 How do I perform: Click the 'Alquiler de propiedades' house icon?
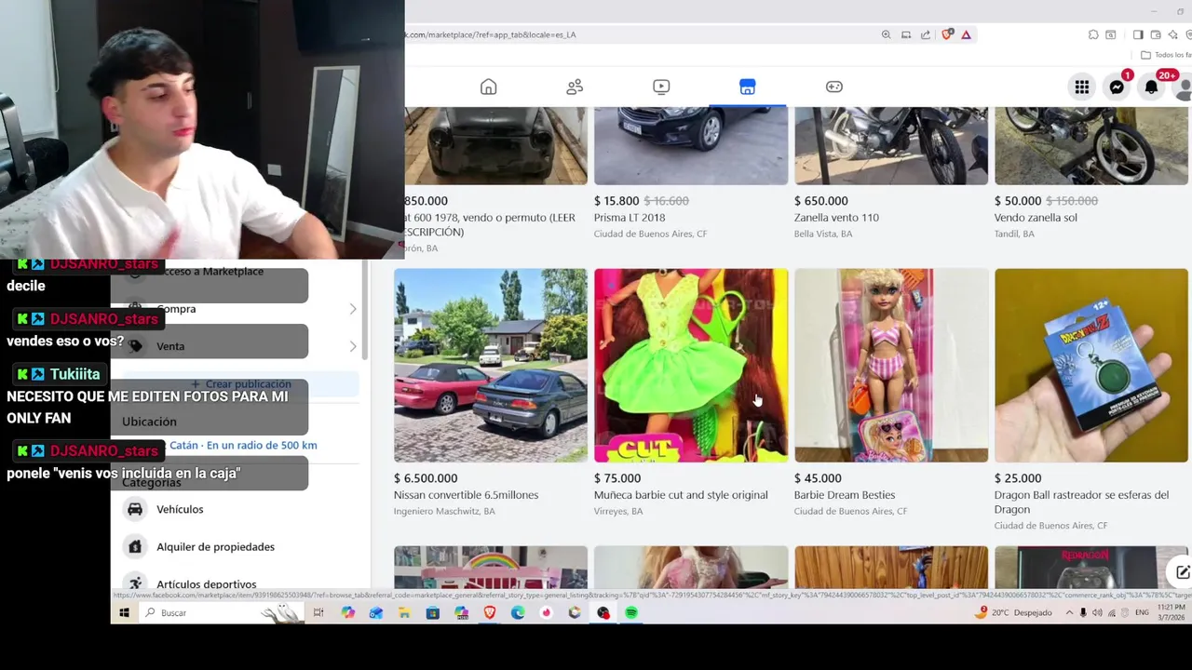[x=135, y=546]
